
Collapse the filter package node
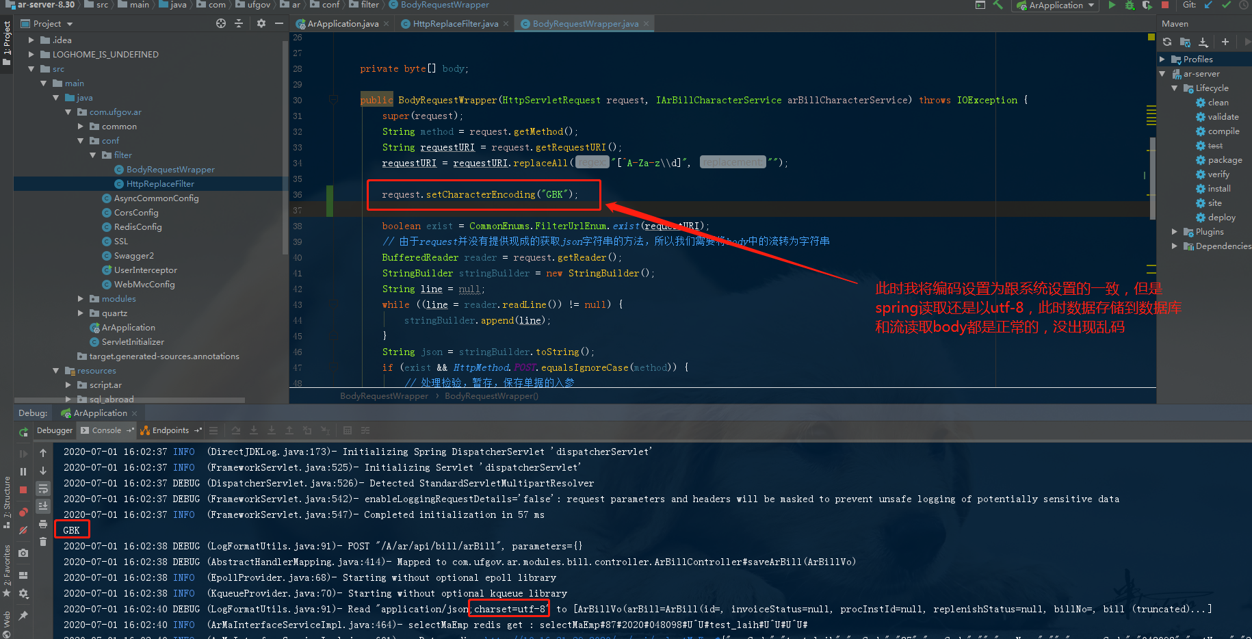[92, 155]
